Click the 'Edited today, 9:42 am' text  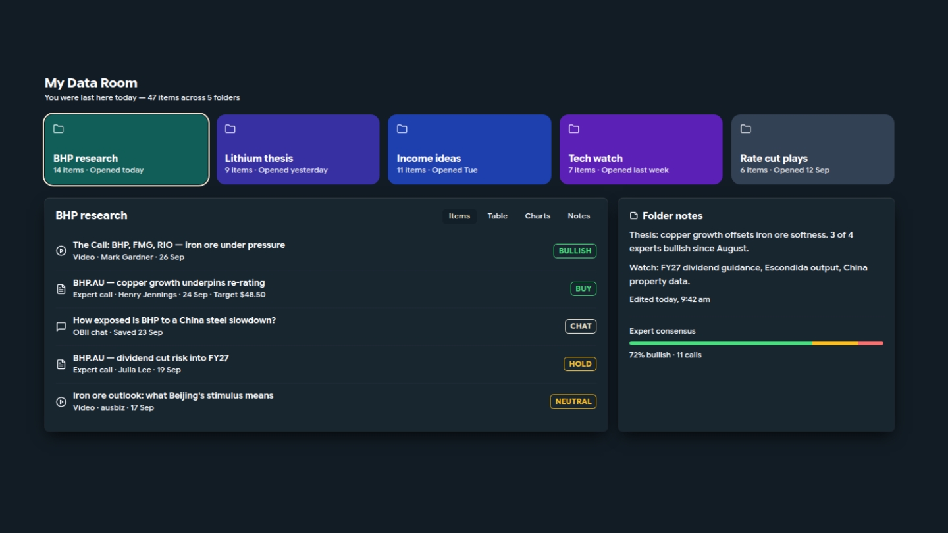[x=670, y=299]
